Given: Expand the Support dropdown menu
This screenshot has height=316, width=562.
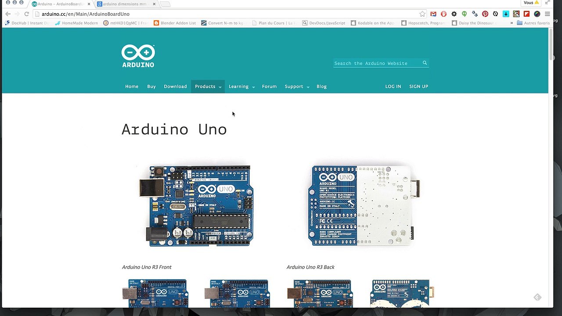Looking at the screenshot, I should pos(297,86).
